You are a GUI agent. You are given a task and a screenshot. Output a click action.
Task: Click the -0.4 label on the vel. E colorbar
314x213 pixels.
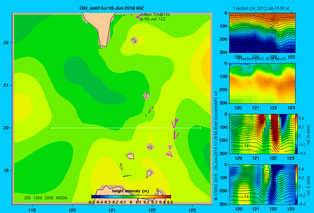point(301,204)
